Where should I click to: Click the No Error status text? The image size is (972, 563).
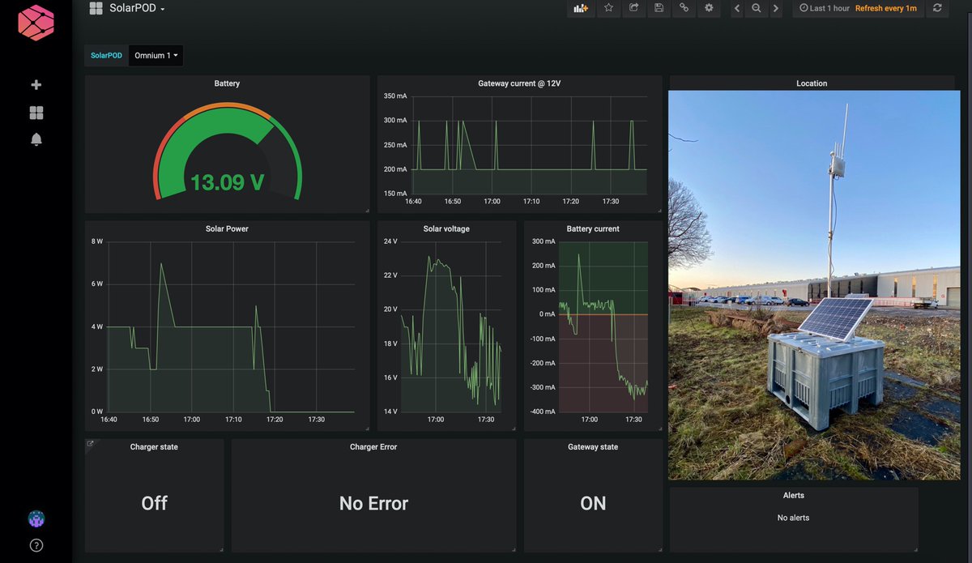tap(373, 503)
